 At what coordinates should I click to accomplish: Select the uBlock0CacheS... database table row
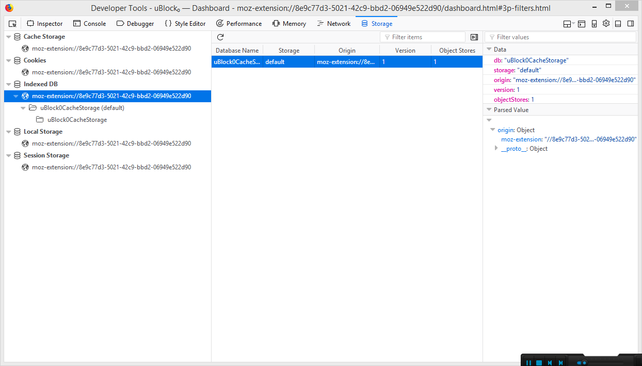(347, 61)
